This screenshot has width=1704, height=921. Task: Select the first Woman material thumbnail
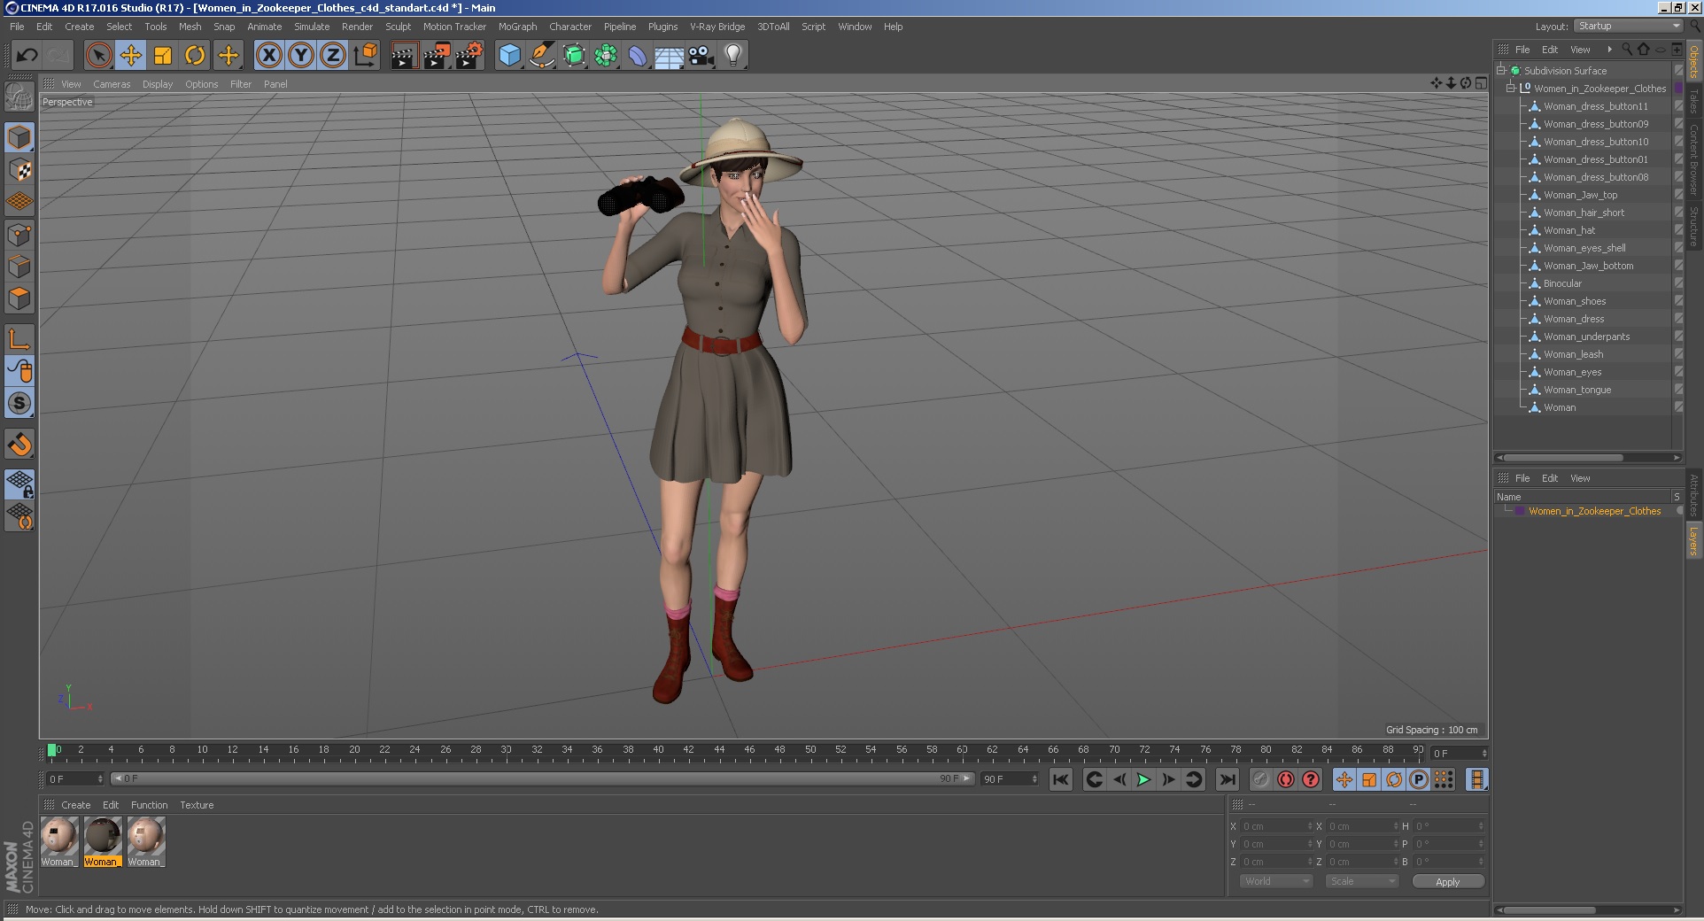pos(59,841)
